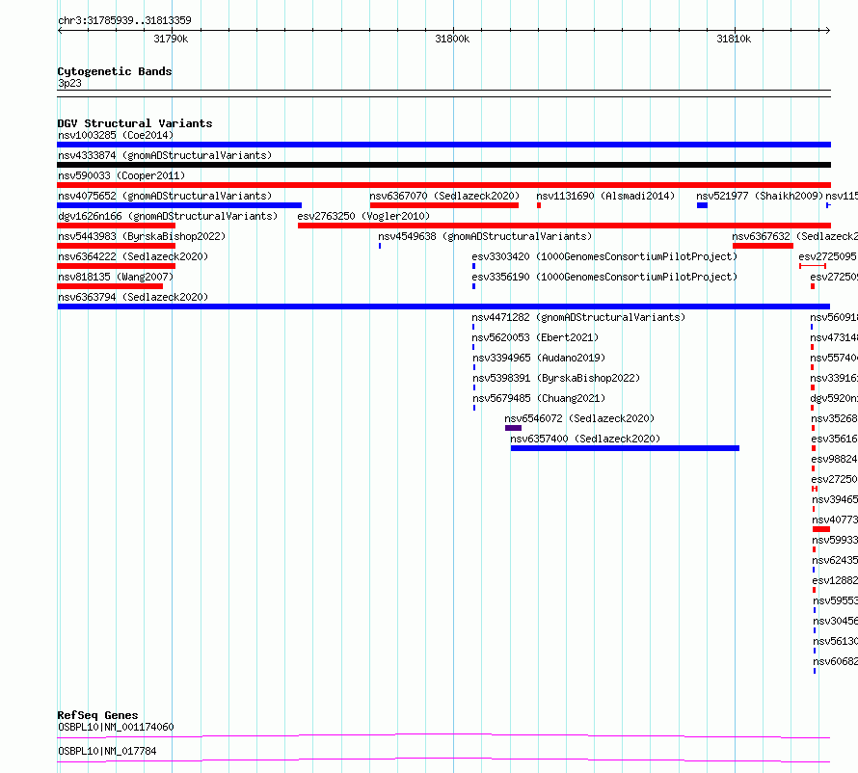Click the small blue block under nsv521977
Screen dimensions: 858x773
coord(702,205)
